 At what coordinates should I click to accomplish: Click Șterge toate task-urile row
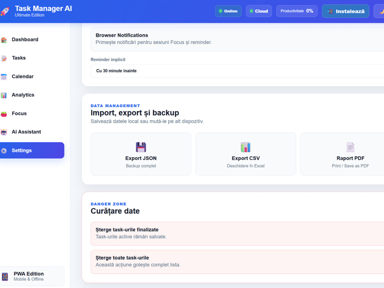pos(237,262)
